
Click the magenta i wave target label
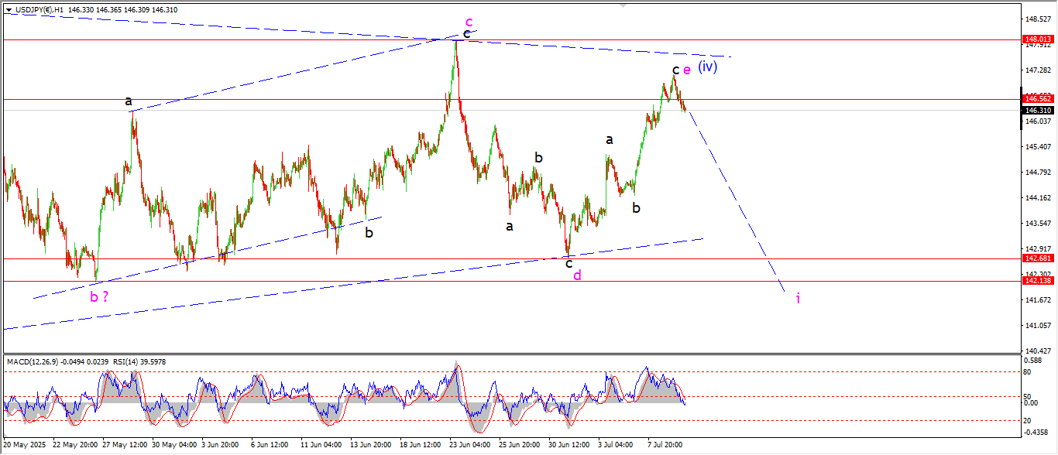(798, 299)
